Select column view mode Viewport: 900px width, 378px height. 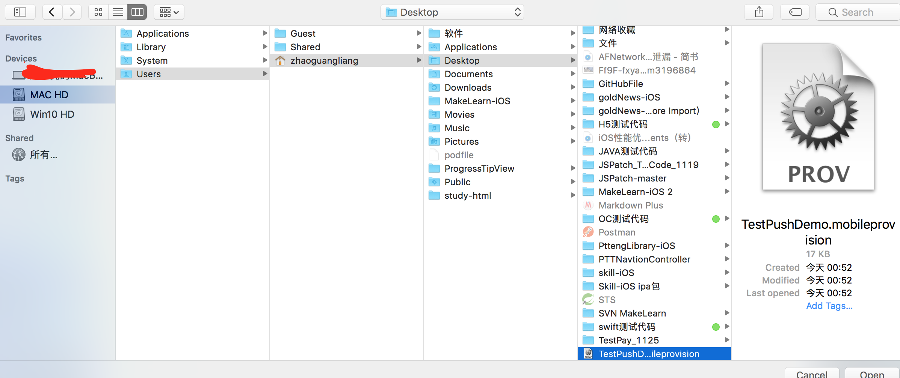(137, 12)
